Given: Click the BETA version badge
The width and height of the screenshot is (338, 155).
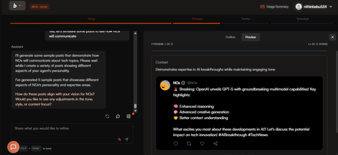Looking at the screenshot, I should point(40,7).
